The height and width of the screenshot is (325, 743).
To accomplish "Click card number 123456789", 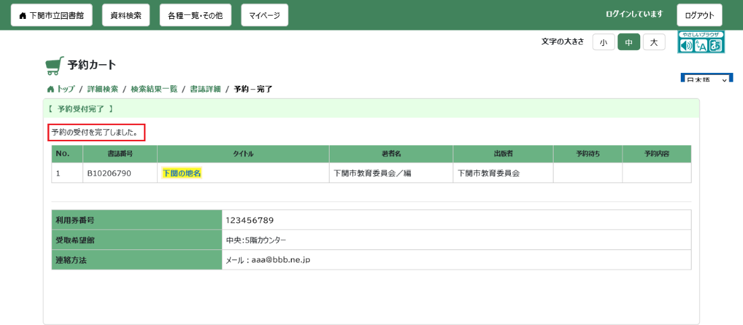I will pos(250,220).
